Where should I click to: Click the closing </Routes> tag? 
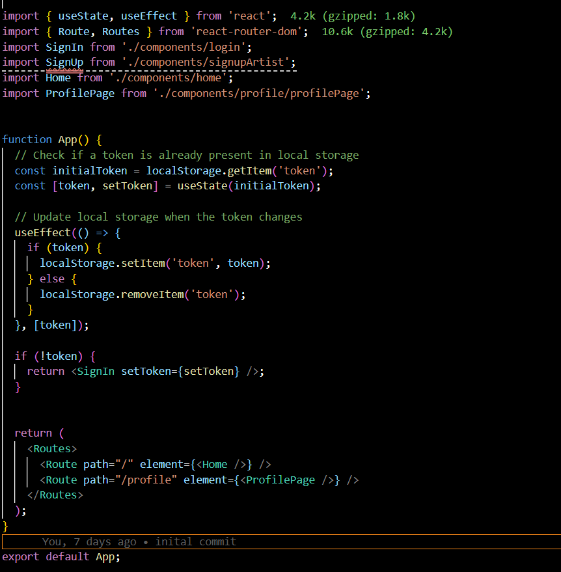55,495
